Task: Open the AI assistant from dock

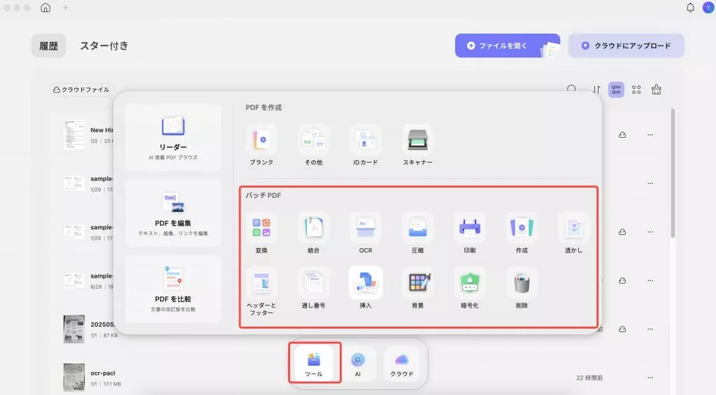Action: coord(357,363)
